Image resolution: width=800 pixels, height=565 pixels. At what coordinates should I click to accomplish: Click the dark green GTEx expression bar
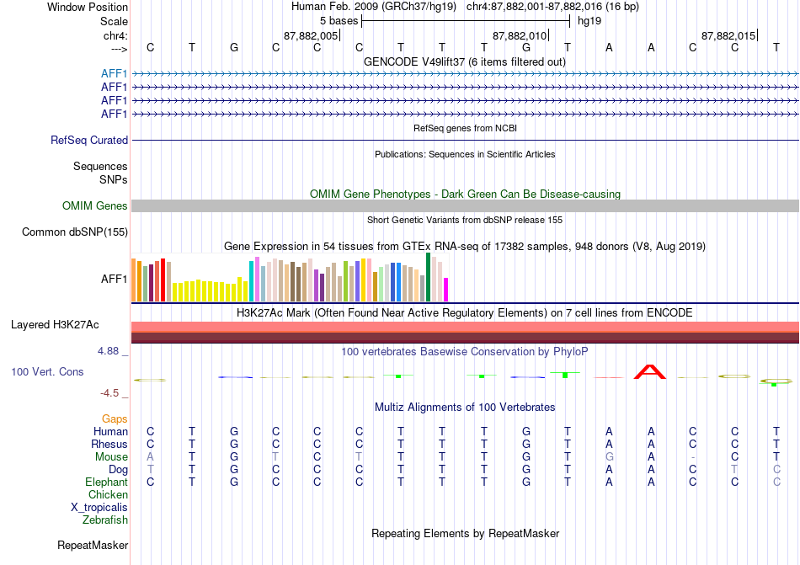(x=428, y=277)
